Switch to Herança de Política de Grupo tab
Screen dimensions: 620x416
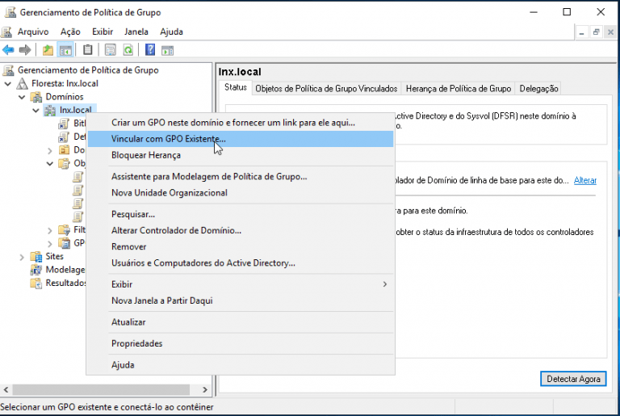click(x=459, y=89)
